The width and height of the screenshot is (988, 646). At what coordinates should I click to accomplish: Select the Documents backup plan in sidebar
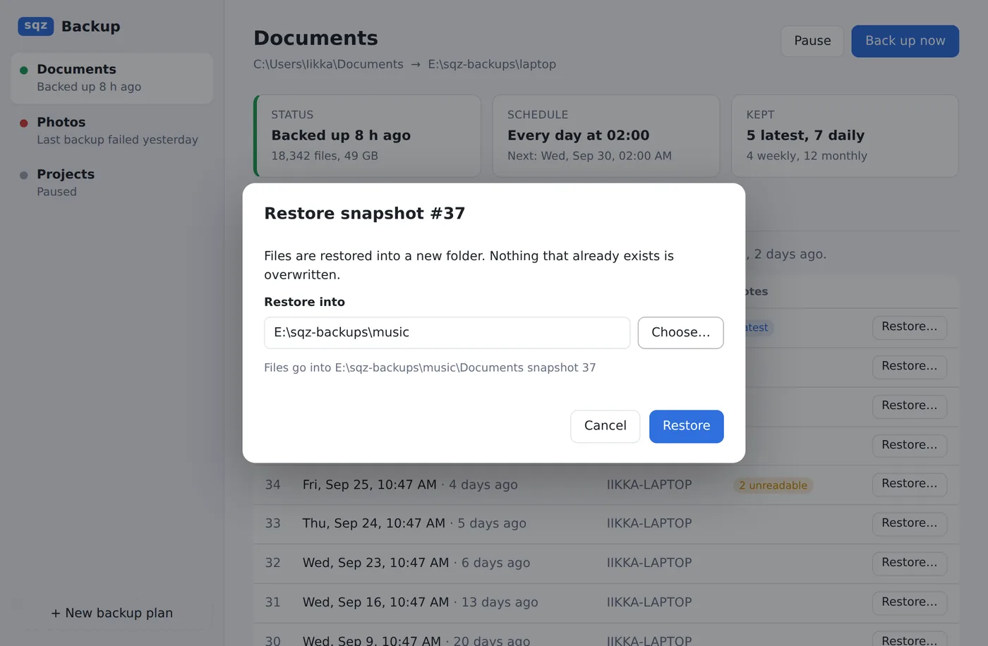(x=112, y=78)
